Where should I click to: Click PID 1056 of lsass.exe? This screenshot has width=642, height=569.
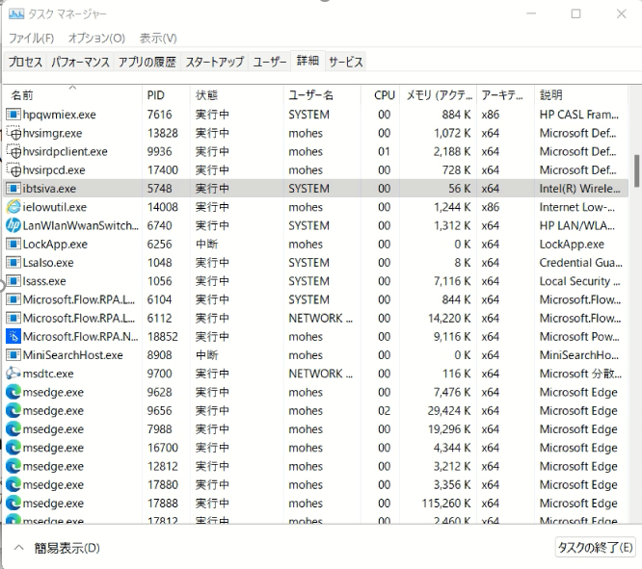(160, 281)
